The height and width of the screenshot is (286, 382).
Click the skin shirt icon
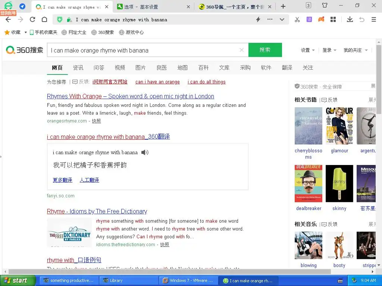click(325, 5)
